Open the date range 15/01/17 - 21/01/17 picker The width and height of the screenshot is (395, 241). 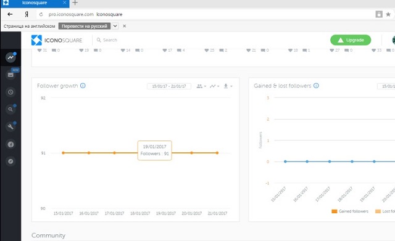coord(169,86)
